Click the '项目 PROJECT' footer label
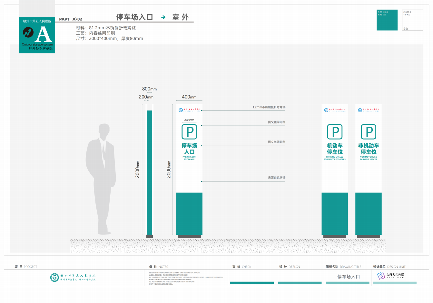 pyautogui.click(x=26, y=267)
